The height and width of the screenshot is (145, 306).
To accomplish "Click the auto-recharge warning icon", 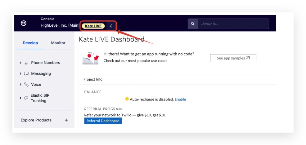I will [x=127, y=99].
